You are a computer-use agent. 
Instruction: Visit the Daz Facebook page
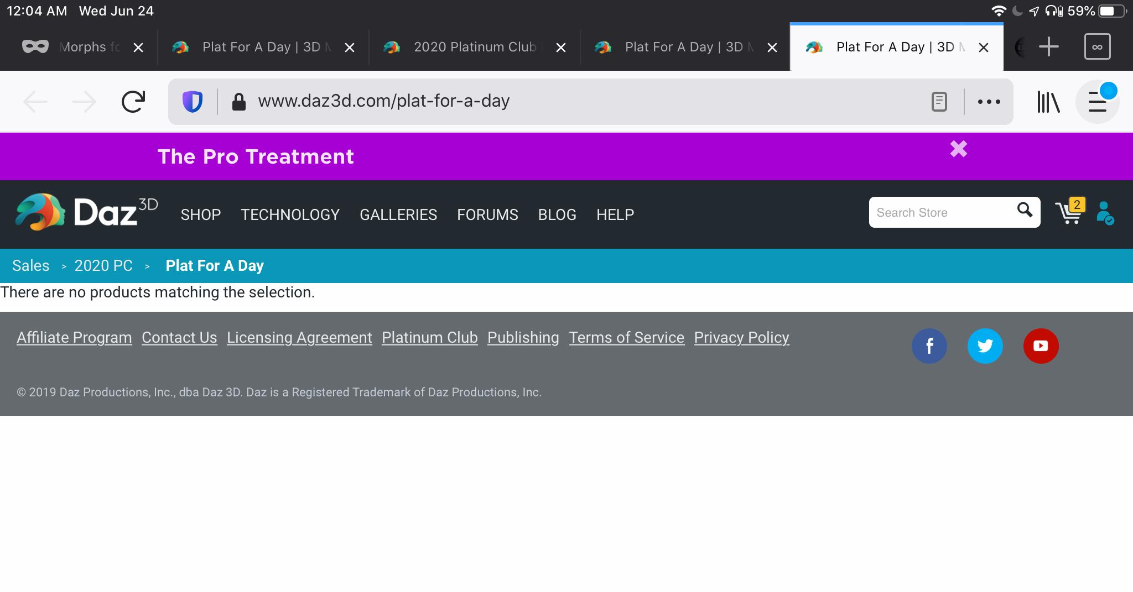tap(929, 346)
